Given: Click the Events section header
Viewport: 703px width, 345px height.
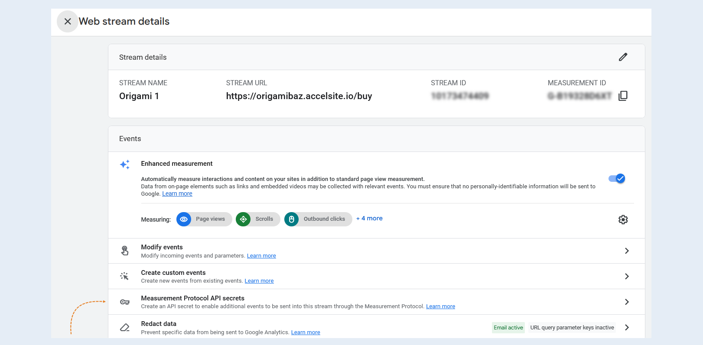Looking at the screenshot, I should click(x=130, y=139).
